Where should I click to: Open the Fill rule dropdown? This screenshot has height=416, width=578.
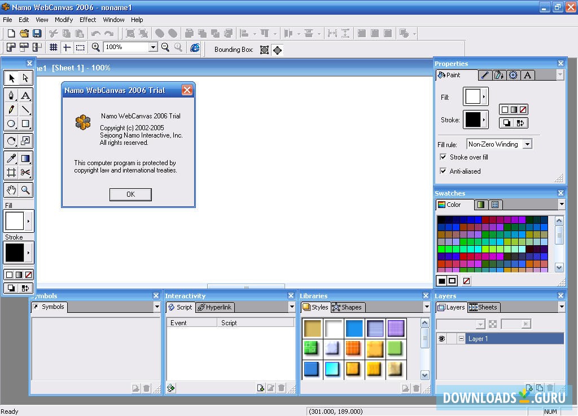pos(527,144)
